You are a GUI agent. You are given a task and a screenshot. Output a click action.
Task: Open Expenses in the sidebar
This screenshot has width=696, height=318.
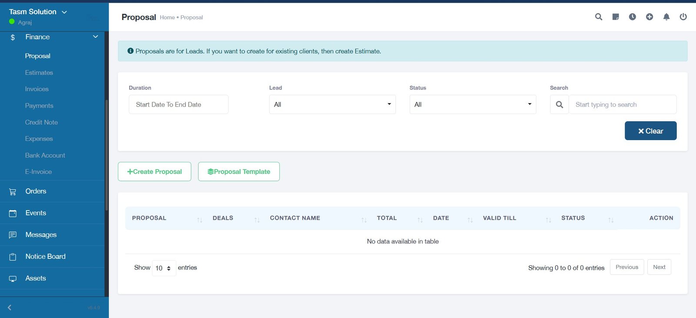[x=39, y=139]
